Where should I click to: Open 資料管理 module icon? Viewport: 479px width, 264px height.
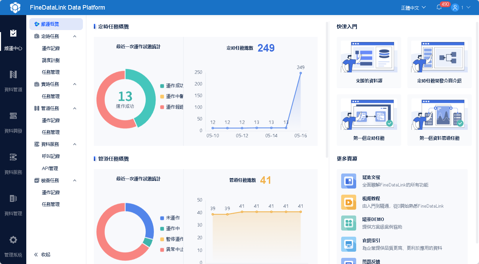[13, 198]
